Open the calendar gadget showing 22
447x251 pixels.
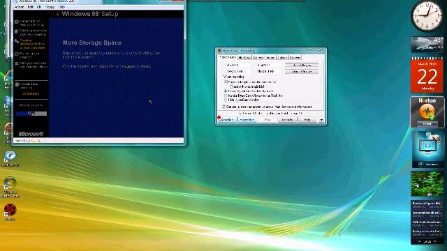click(427, 75)
